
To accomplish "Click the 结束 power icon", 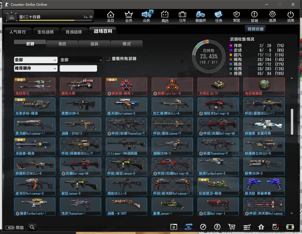I will point(290,16).
